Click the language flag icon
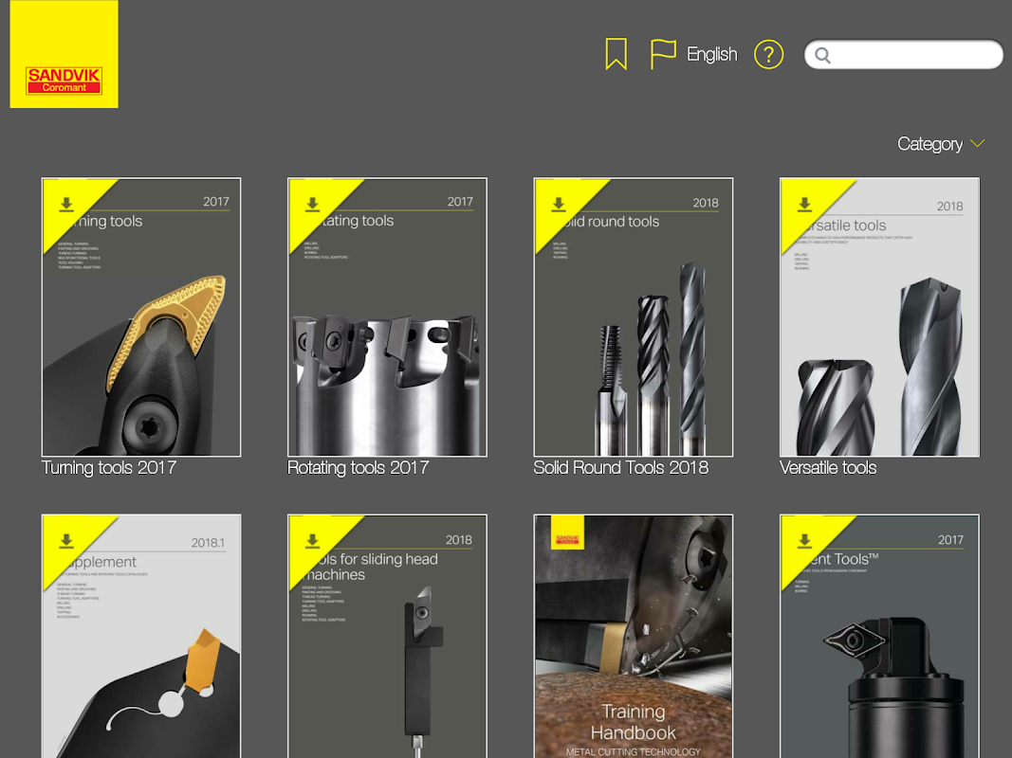Viewport: 1012px width, 758px height. pos(662,54)
